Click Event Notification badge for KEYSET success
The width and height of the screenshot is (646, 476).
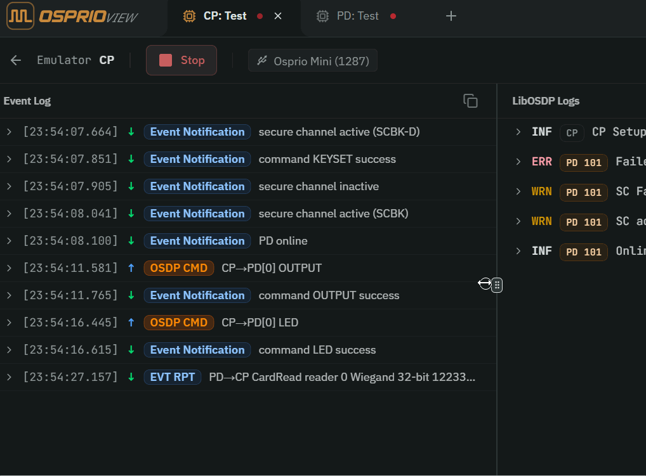tap(197, 159)
